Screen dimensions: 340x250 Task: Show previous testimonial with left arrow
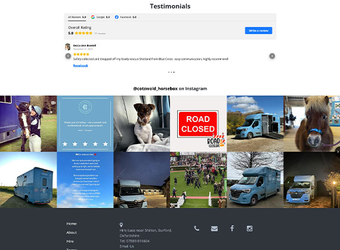click(x=68, y=56)
